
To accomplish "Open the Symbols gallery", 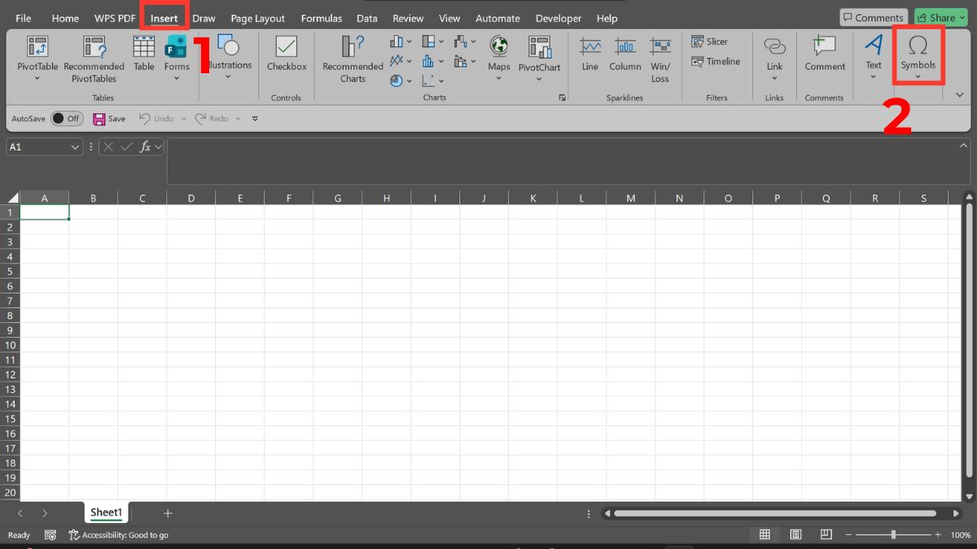I will point(918,57).
